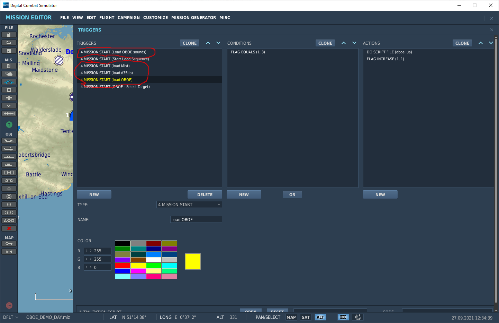Pick the red color swatch
The height and width of the screenshot is (323, 499).
[x=123, y=265]
